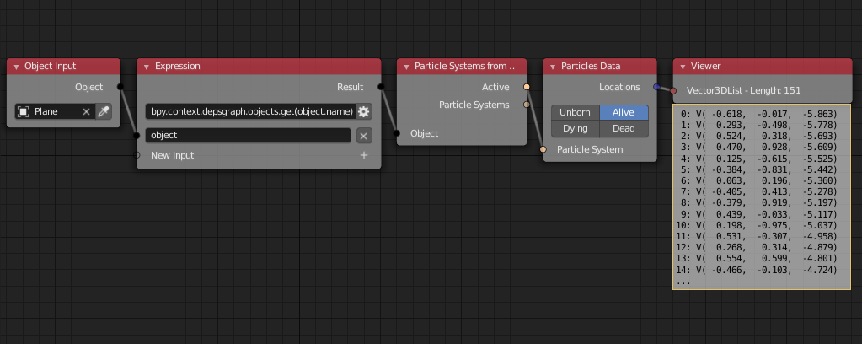Select the Particles Data node title
Screen dimensions: 862x344
coord(591,66)
